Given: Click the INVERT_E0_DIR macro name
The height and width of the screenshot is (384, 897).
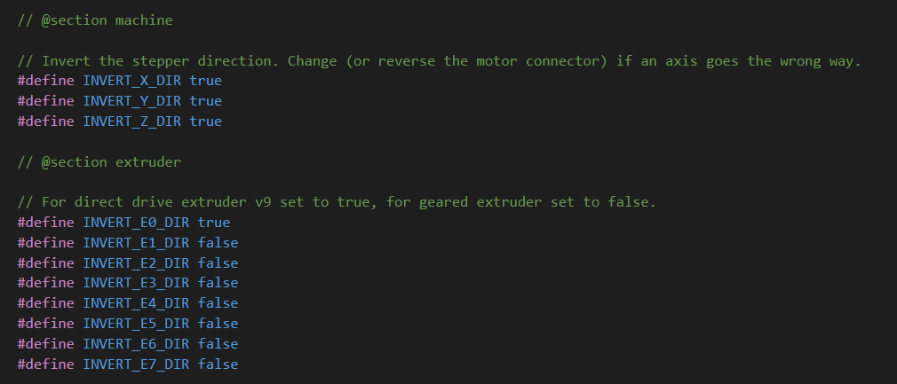Looking at the screenshot, I should [x=136, y=223].
